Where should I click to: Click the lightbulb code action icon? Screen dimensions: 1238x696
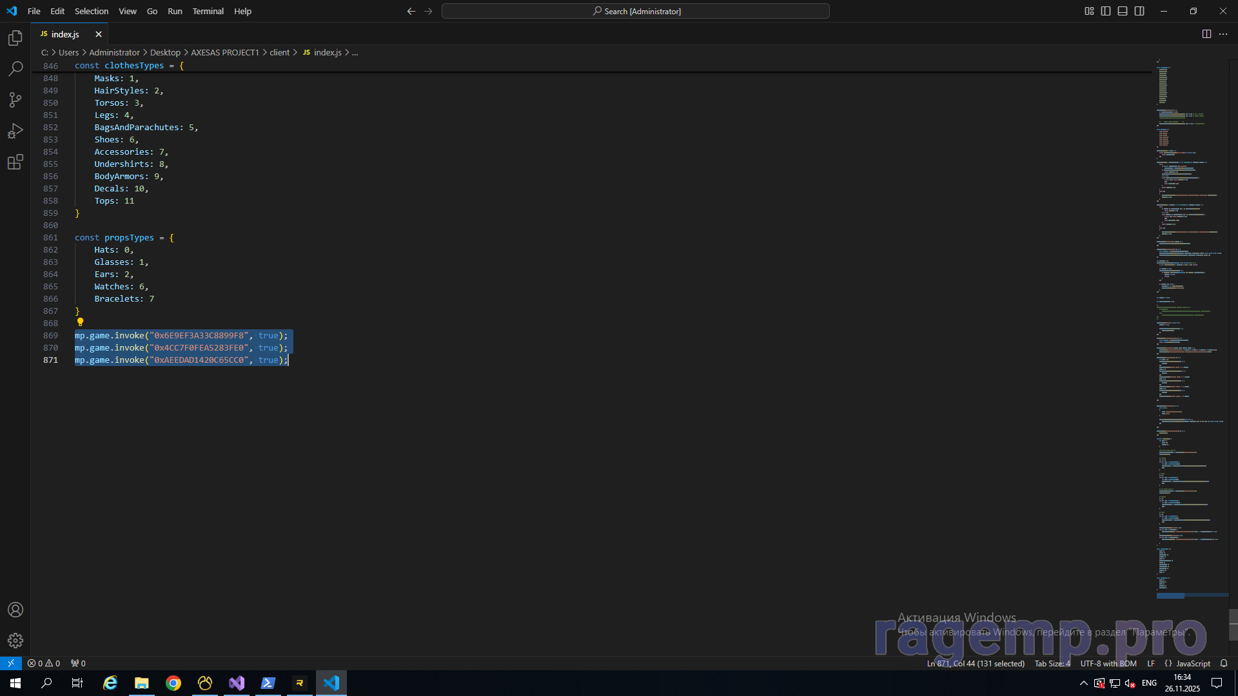tap(80, 322)
